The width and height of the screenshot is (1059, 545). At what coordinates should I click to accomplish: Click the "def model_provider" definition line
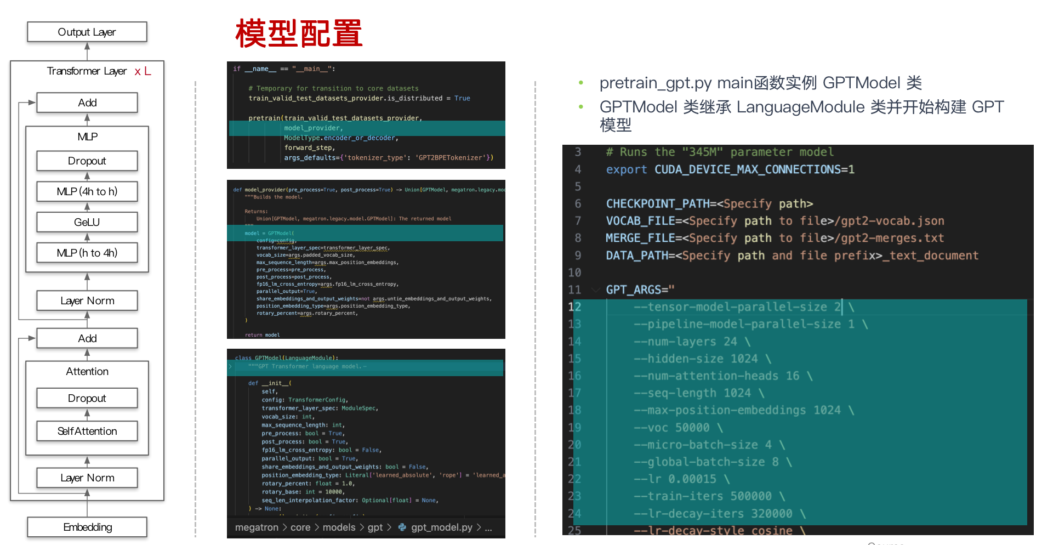pyautogui.click(x=369, y=190)
